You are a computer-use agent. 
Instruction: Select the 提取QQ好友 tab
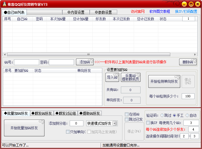pyautogui.click(x=90, y=113)
